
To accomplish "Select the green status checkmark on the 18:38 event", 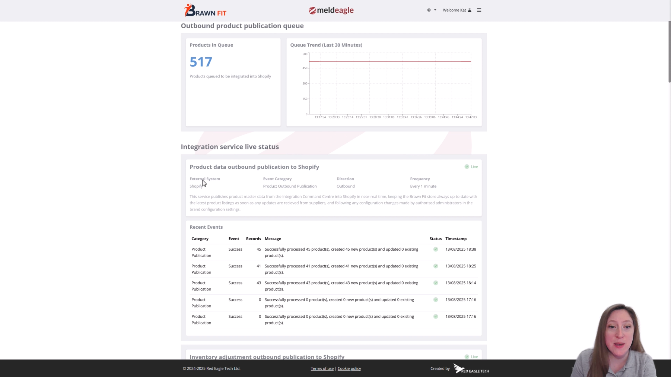I will 435,249.
